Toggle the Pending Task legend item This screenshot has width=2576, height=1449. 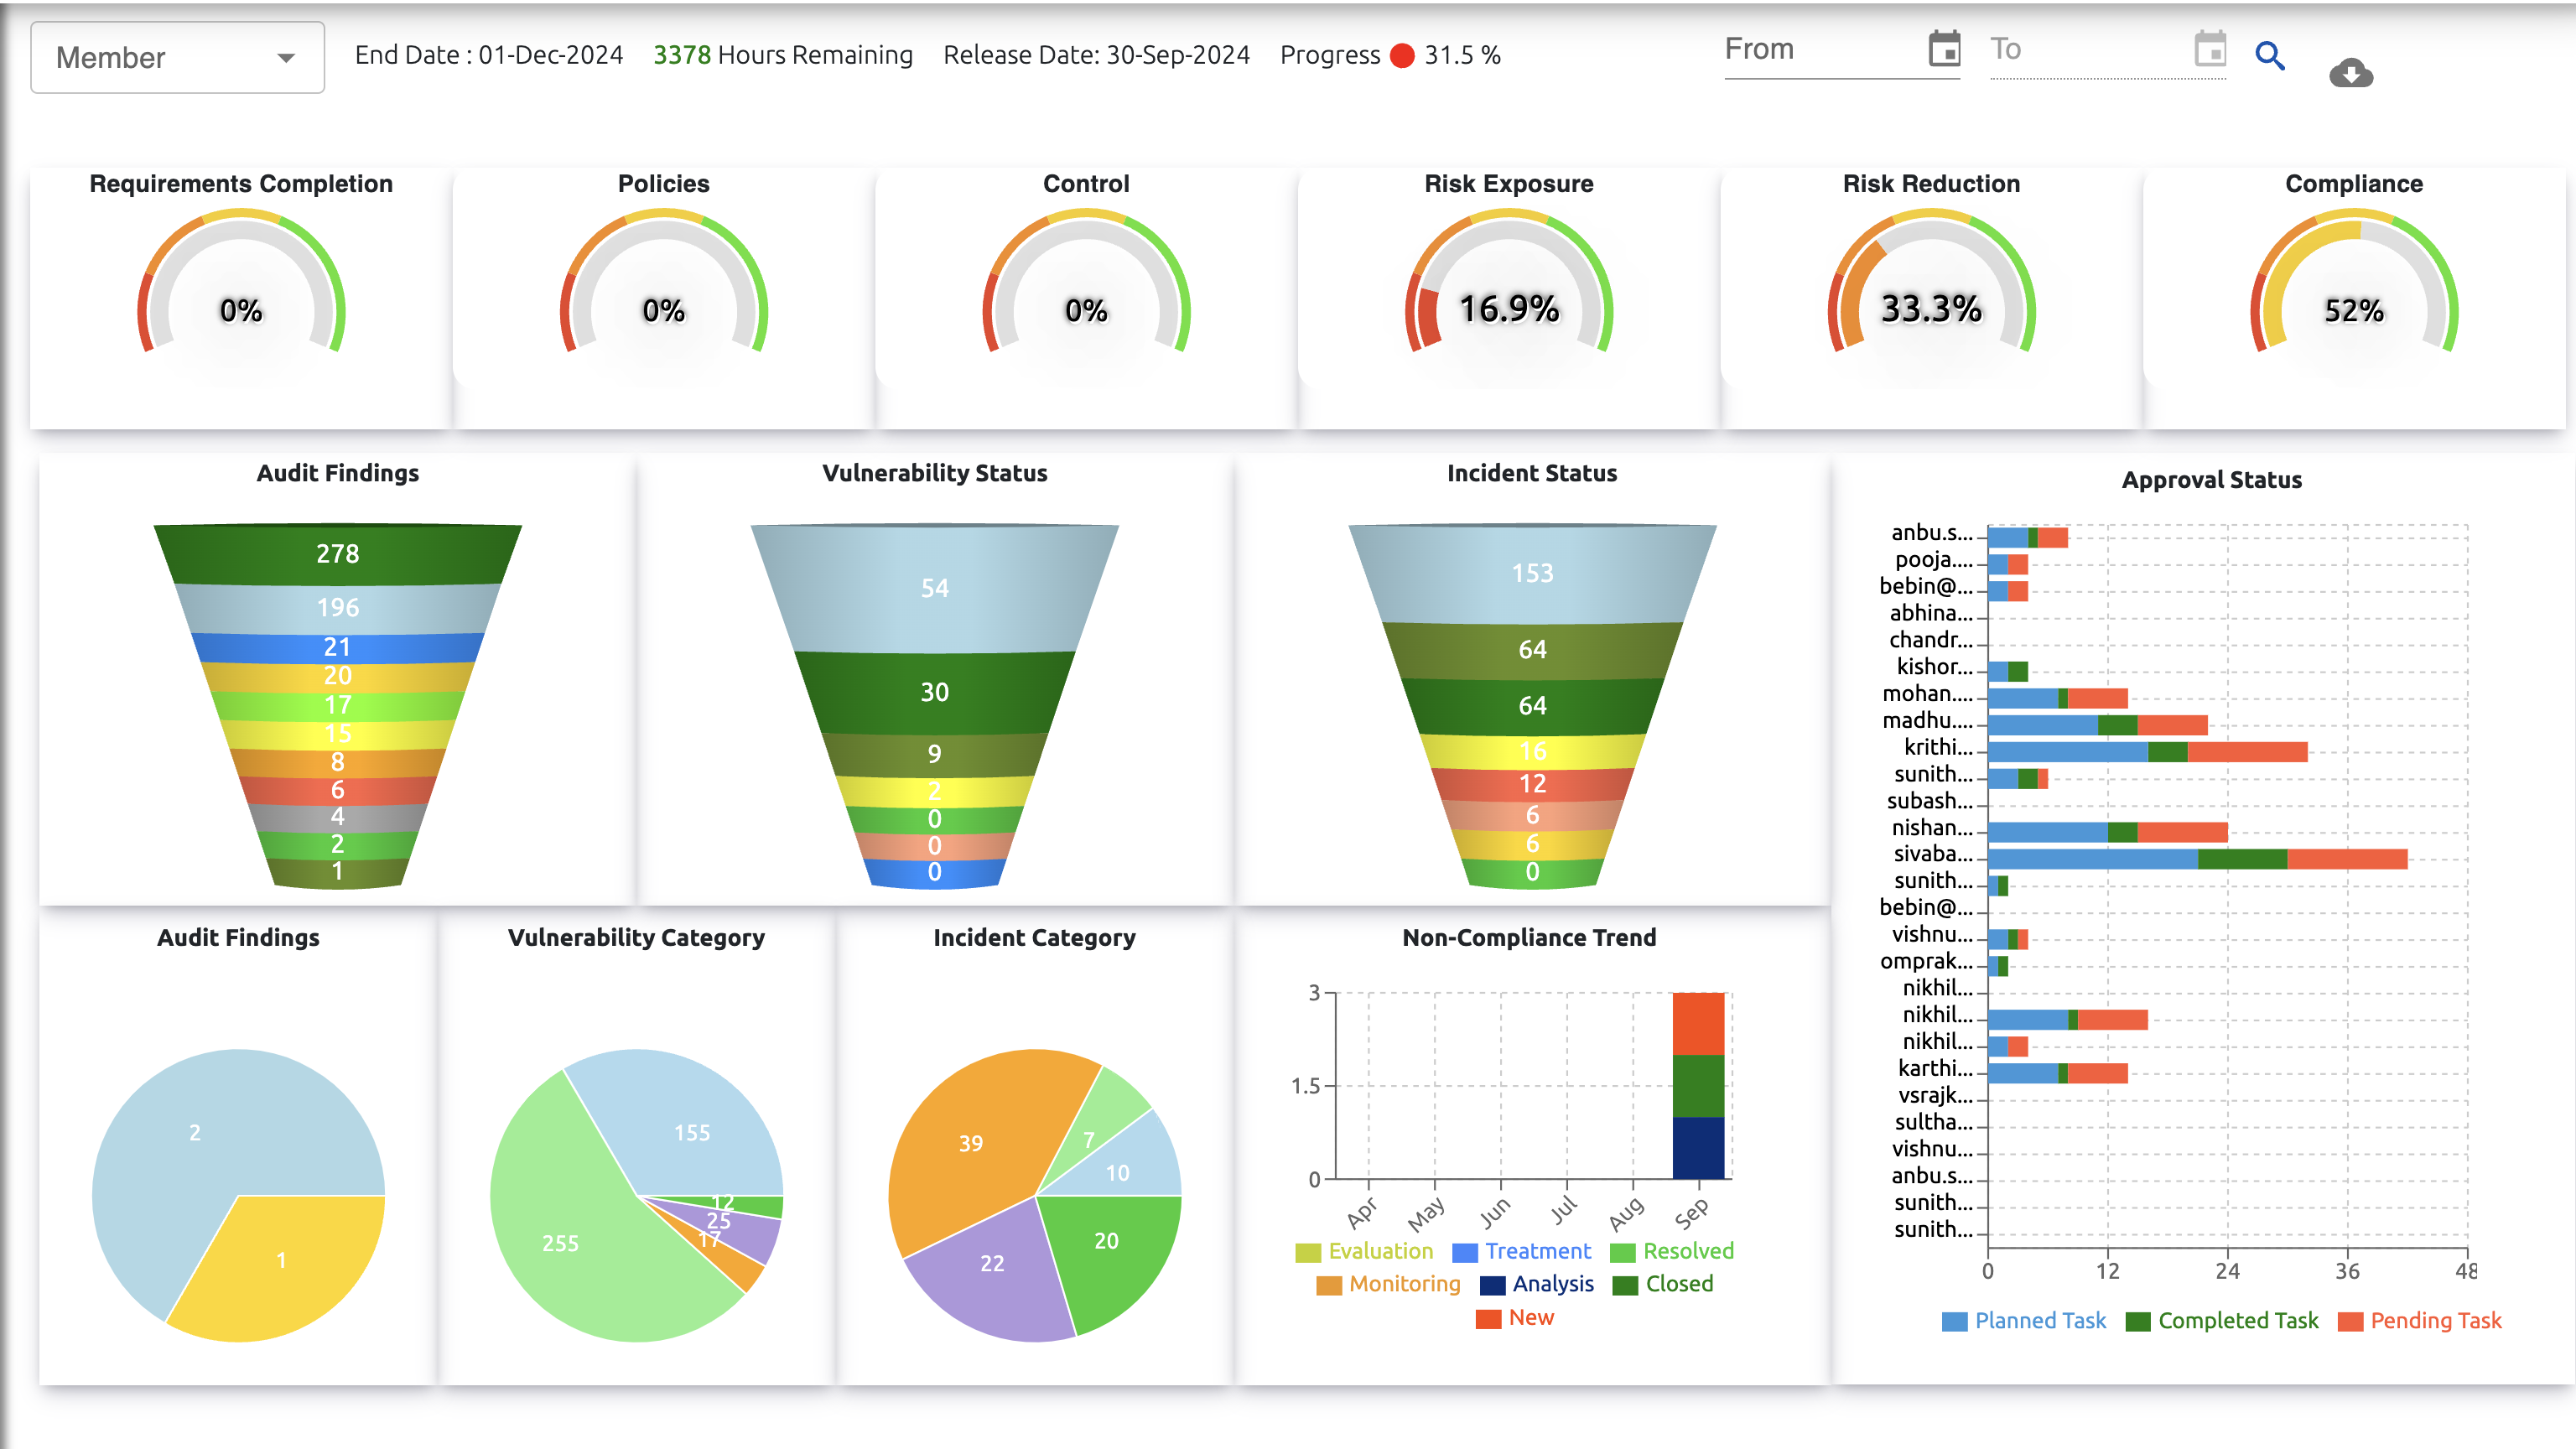click(x=2420, y=1321)
